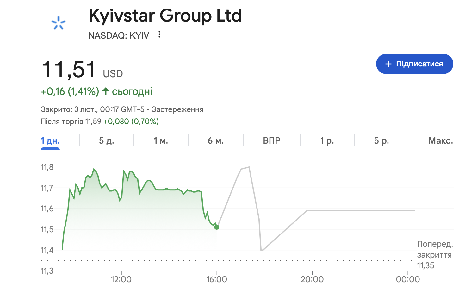Select the Макс. range tab
Viewport: 465px width, 293px height.
440,141
